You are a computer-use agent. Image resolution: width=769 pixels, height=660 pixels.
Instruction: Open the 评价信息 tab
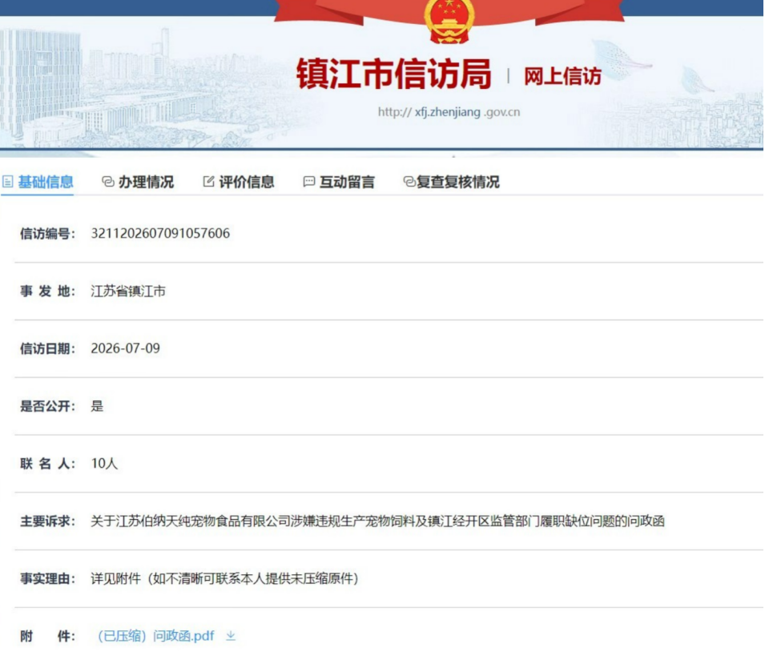coord(239,182)
